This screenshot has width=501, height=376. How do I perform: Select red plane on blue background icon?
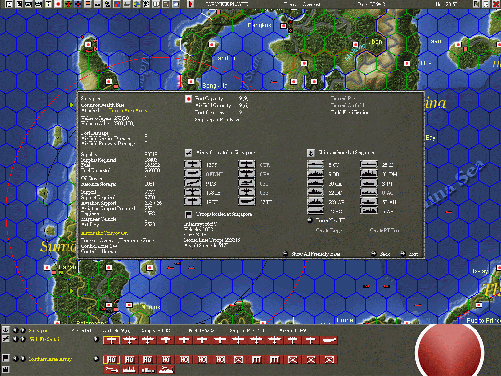tap(78, 4)
